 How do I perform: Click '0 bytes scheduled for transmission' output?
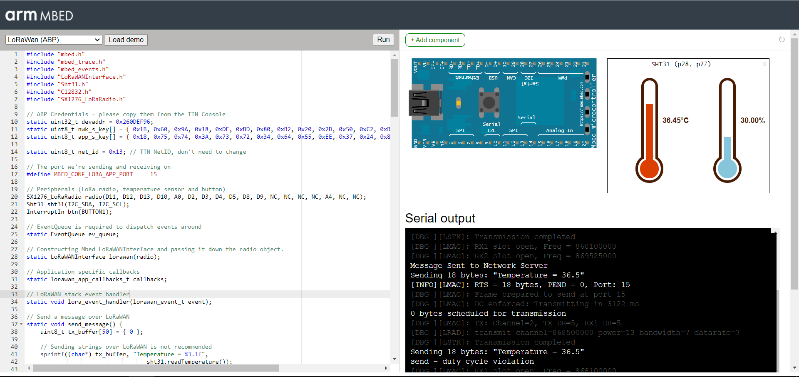click(x=488, y=313)
